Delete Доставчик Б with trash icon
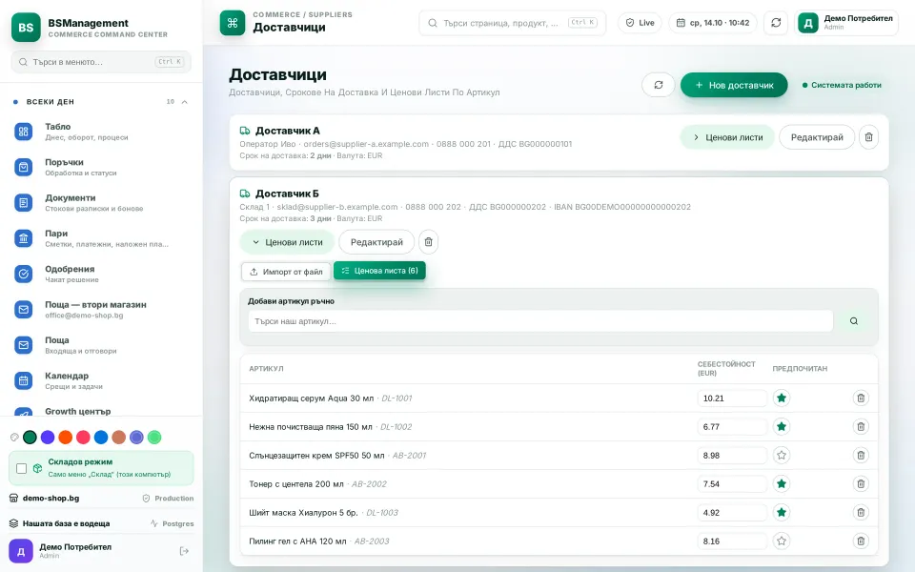This screenshot has height=572, width=915. pos(428,241)
